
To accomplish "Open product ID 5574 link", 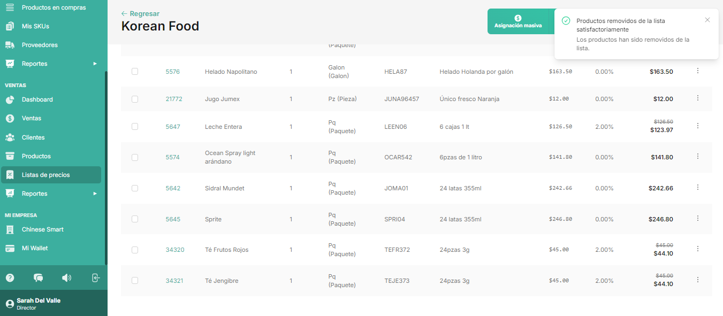I will [x=173, y=157].
